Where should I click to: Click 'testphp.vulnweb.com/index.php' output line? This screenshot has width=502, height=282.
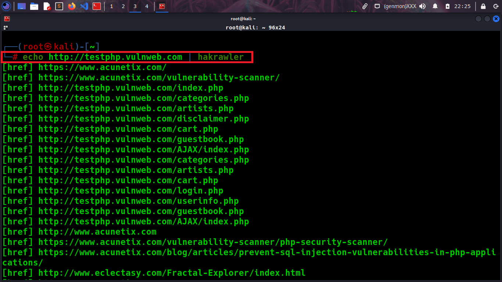(113, 88)
